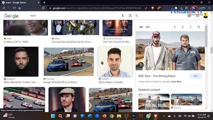Image resolution: width=213 pixels, height=120 pixels.
Task: Open 'Mans Zelmerlow Tickets, Tour...' Songkick link
Action: click(x=21, y=82)
